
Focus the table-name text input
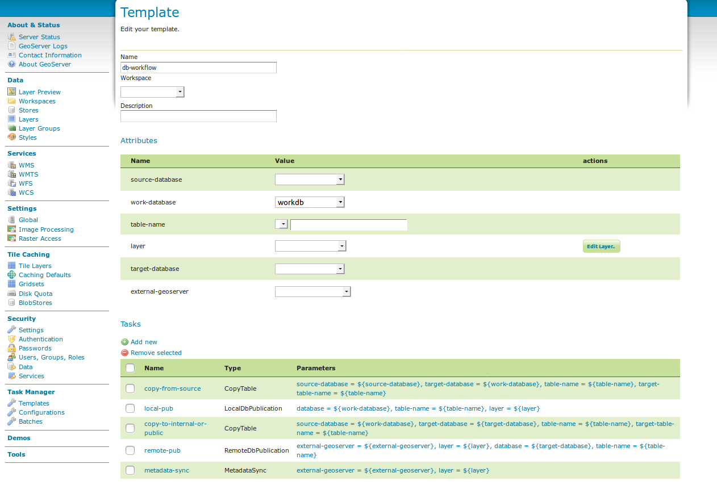click(x=348, y=225)
